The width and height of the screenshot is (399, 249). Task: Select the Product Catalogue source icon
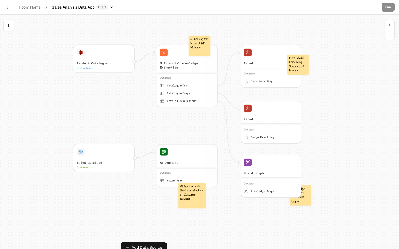[x=81, y=52]
